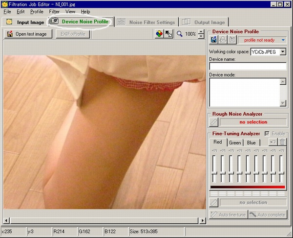Click the undo arrow in Fine-Tuning Analyzer
293x238 pixels.
click(x=273, y=142)
